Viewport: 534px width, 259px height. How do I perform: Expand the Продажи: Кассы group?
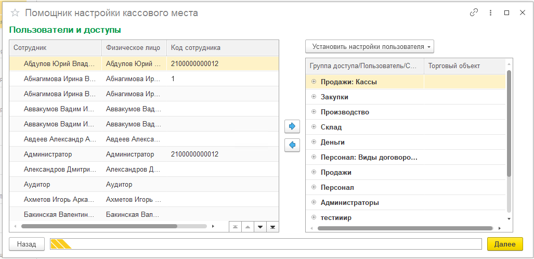pos(314,82)
